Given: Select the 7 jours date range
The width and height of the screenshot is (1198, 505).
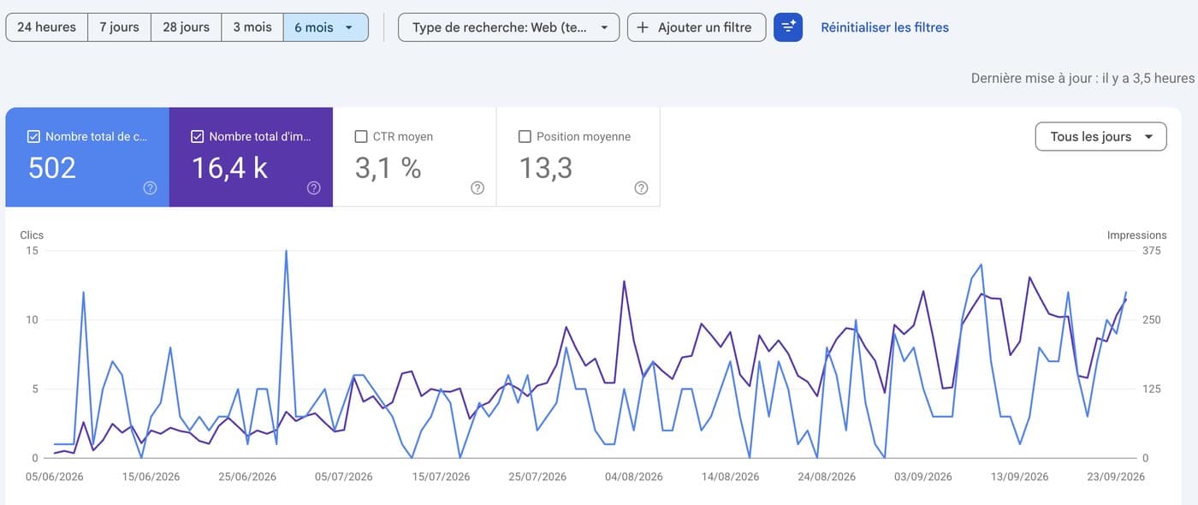Looking at the screenshot, I should click(x=119, y=27).
